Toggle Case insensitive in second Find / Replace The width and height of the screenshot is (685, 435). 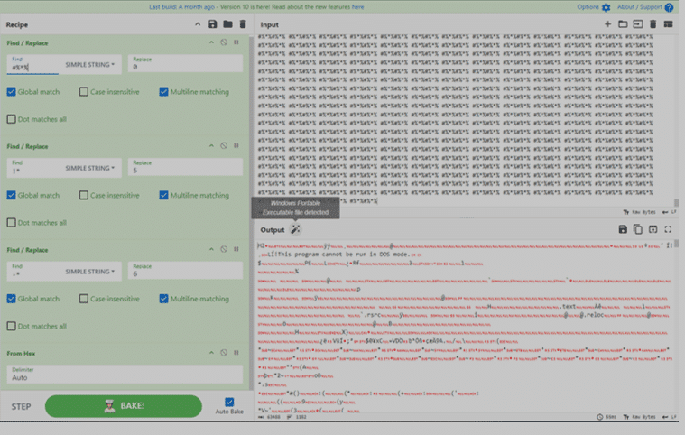pos(83,195)
